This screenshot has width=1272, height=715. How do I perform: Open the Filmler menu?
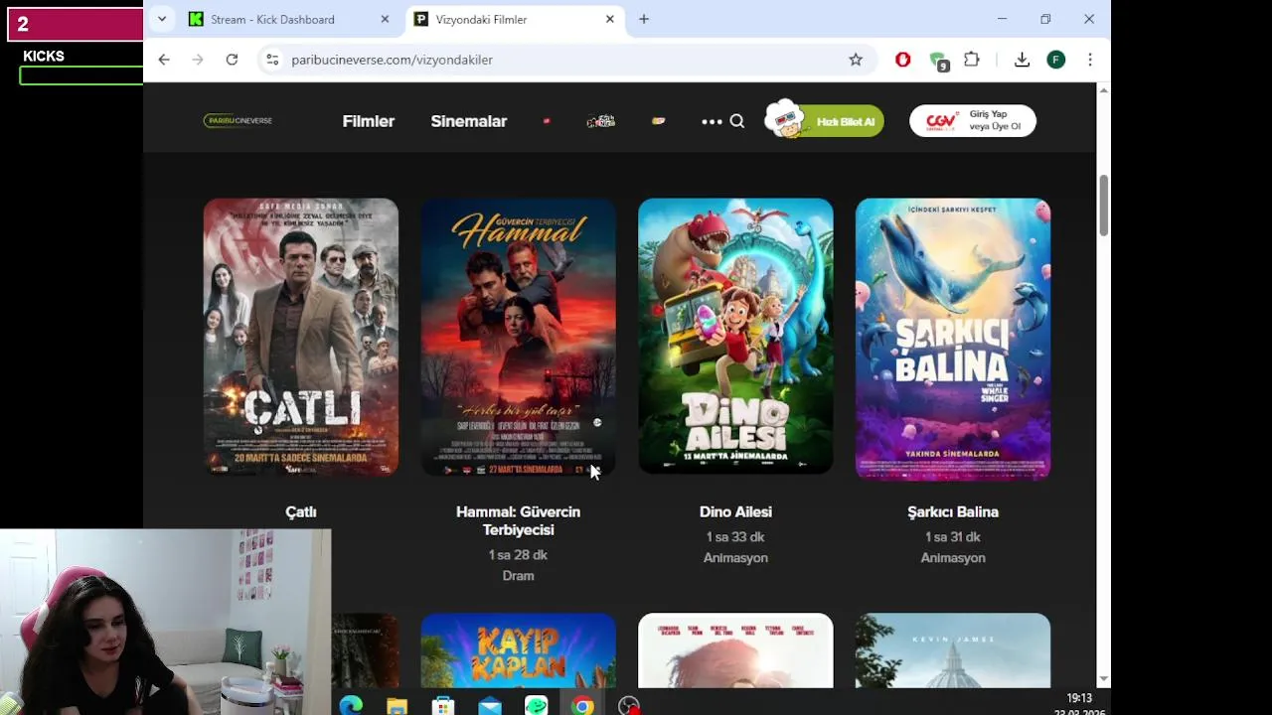click(369, 121)
